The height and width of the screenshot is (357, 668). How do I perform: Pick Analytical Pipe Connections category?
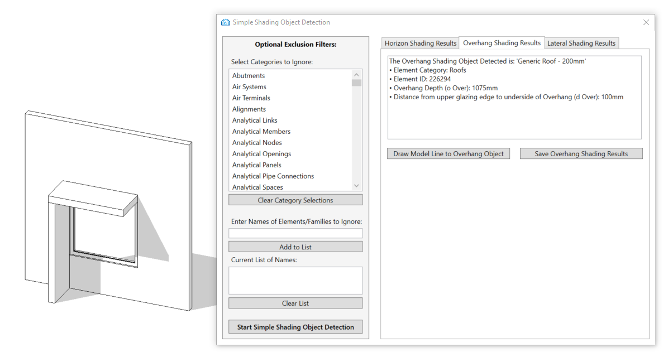(x=273, y=176)
